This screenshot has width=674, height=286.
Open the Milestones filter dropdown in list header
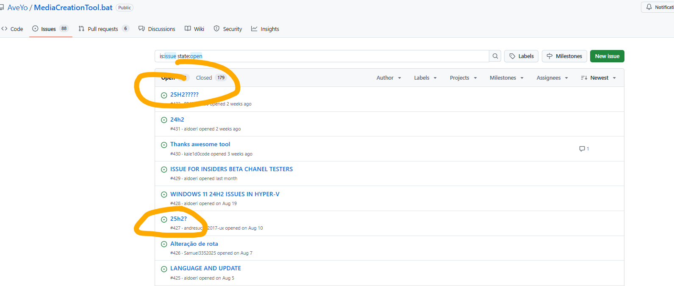(x=506, y=78)
